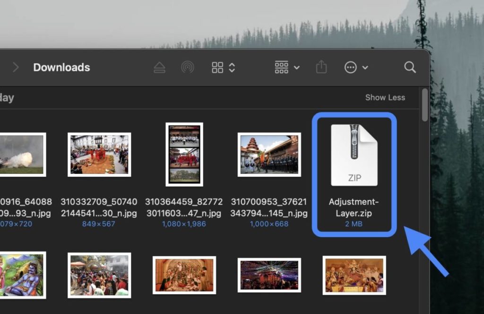Select the night festival lights thumbnail
Image resolution: width=484 pixels, height=314 pixels.
[269, 275]
